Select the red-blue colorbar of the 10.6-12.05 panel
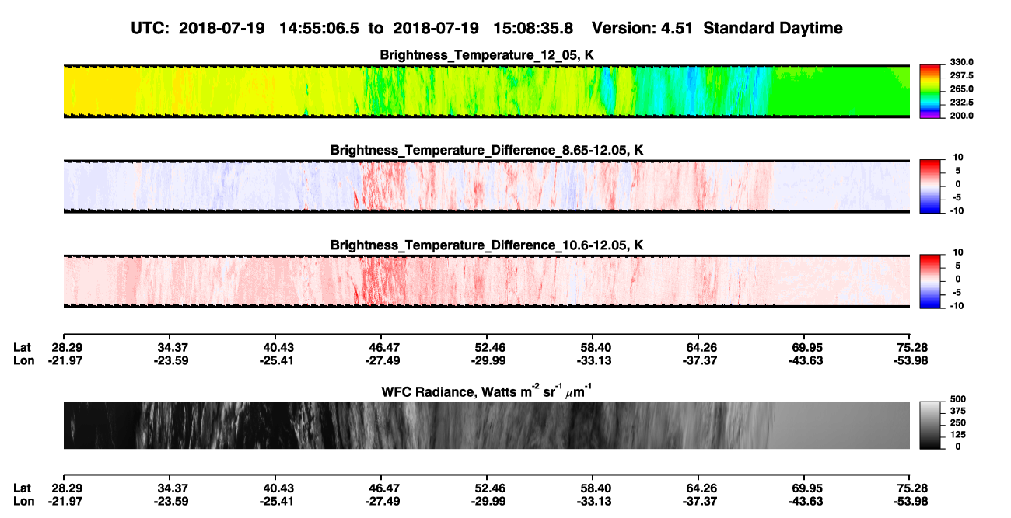Viewport: 1011px width, 518px height. click(x=929, y=282)
